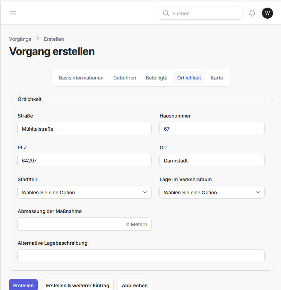Click the Alternative Lagebeschreibung field
The image size is (281, 290).
point(141,256)
